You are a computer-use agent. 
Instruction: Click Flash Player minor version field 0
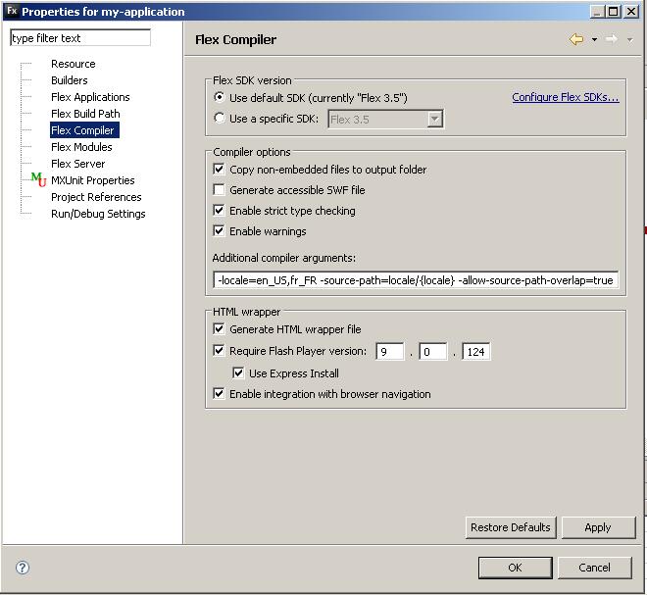point(433,352)
